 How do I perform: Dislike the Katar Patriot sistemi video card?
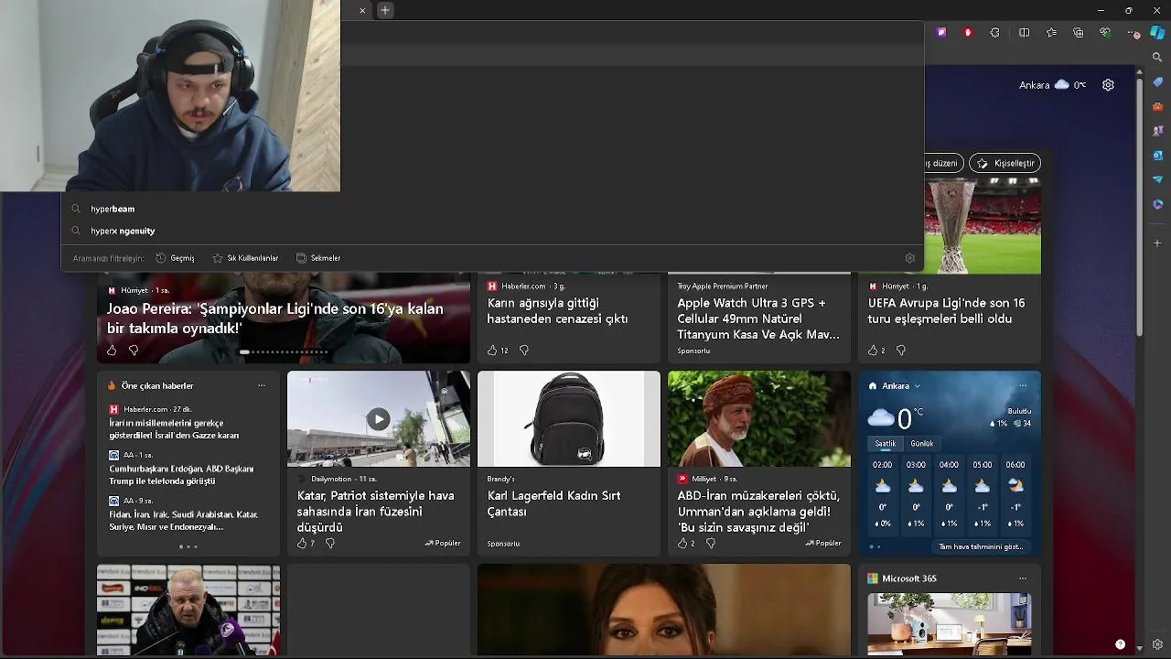(330, 544)
